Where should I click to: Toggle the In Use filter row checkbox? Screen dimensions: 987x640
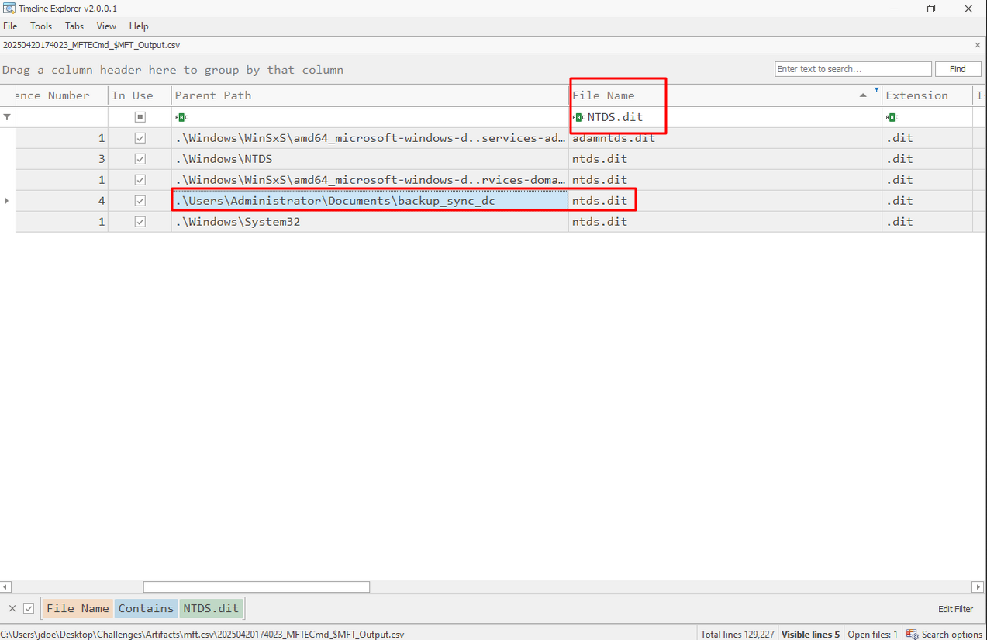140,117
